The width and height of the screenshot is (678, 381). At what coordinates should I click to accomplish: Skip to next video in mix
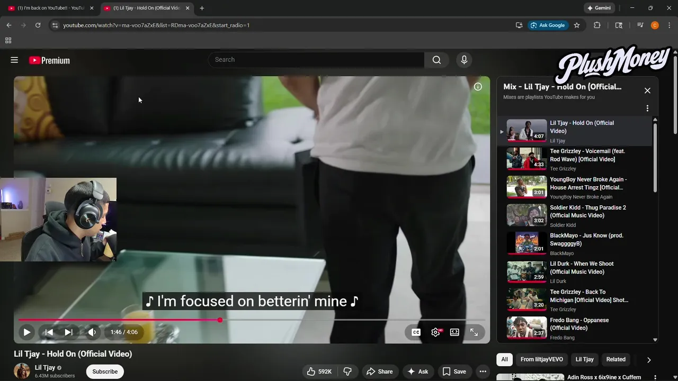point(68,332)
